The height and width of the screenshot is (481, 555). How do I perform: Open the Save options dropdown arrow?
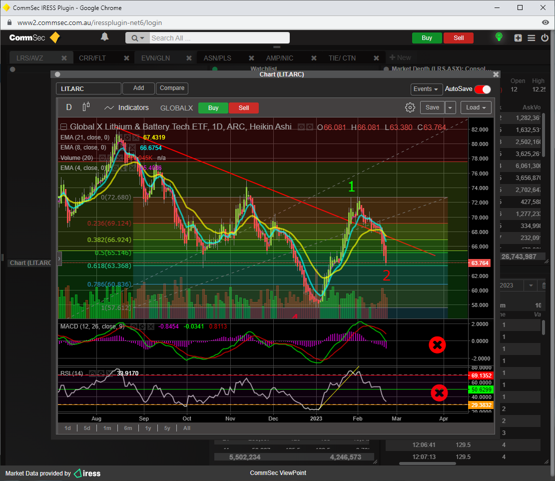[x=450, y=107]
